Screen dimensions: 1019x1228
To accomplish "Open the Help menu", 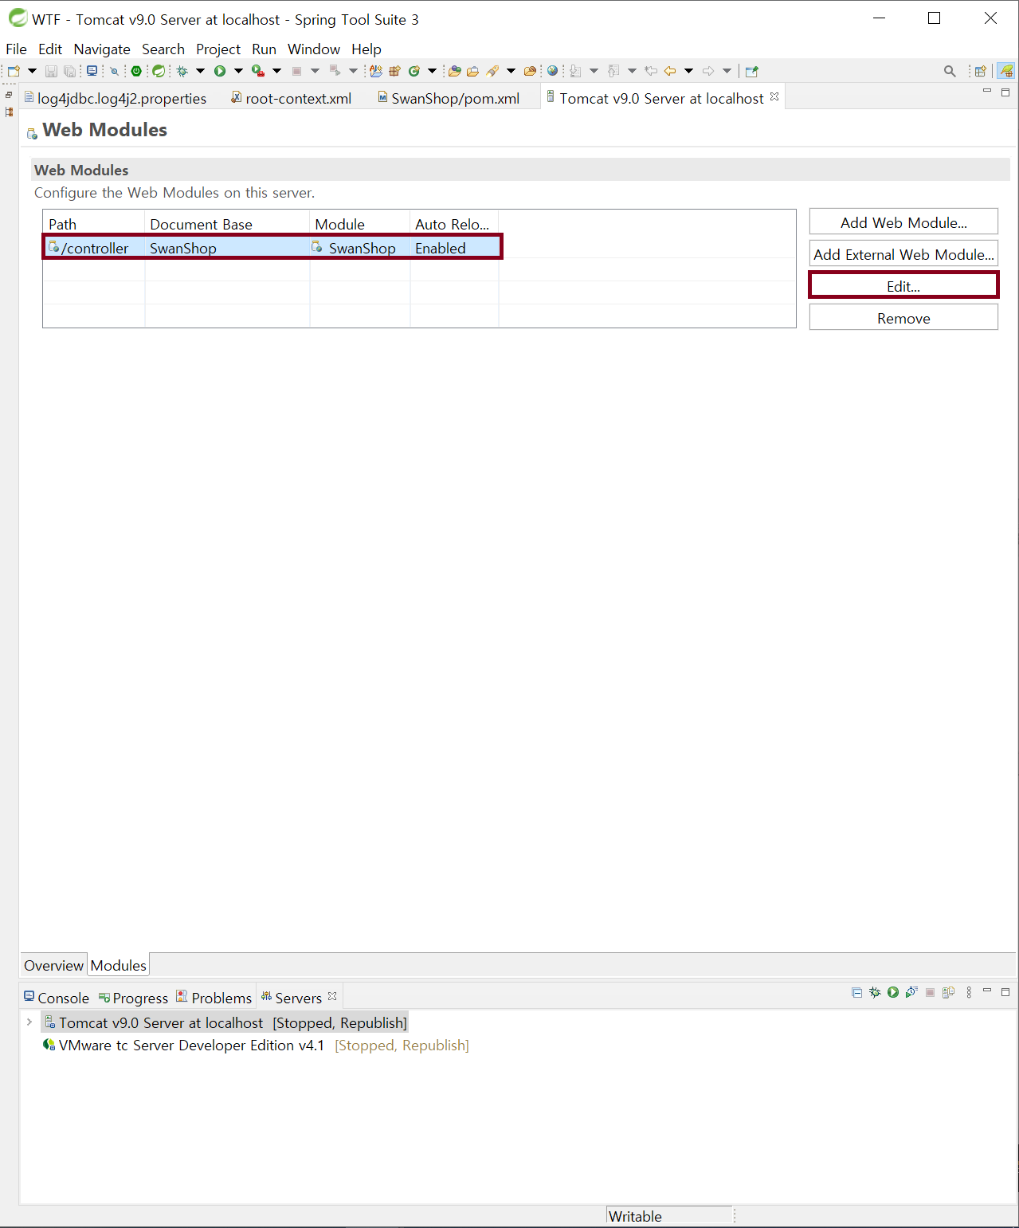I will tap(366, 49).
